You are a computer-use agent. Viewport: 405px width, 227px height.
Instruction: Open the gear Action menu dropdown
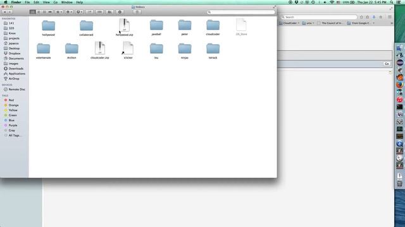(x=69, y=12)
